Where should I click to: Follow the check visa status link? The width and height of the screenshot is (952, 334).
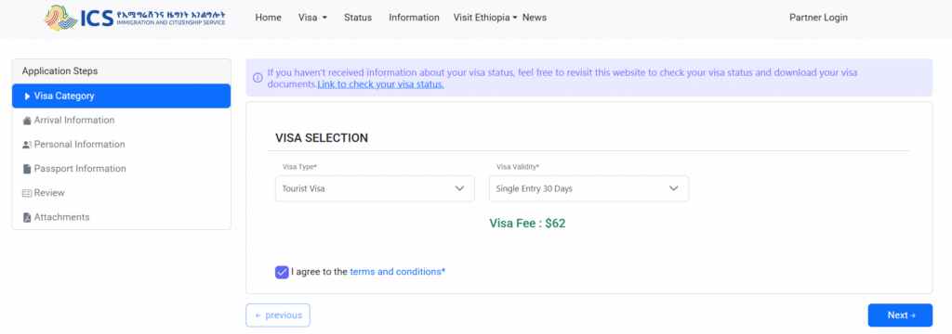(x=380, y=84)
